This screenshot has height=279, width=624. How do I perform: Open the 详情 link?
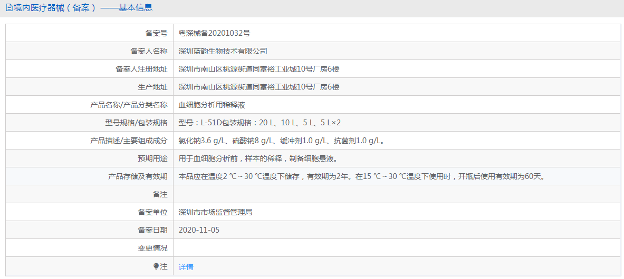[x=186, y=267]
